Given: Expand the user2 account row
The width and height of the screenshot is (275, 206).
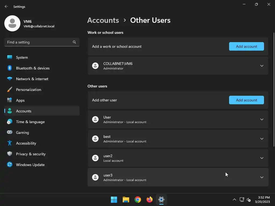Looking at the screenshot, I should [x=262, y=158].
